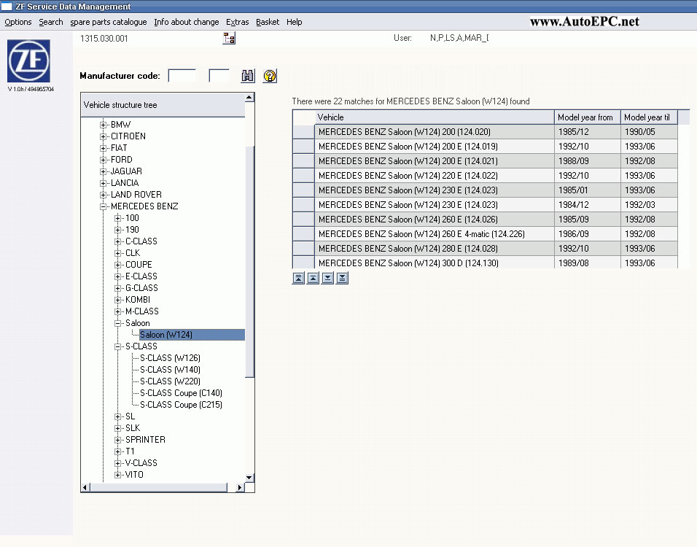Select row header of 260 E 4-matic

(x=303, y=234)
